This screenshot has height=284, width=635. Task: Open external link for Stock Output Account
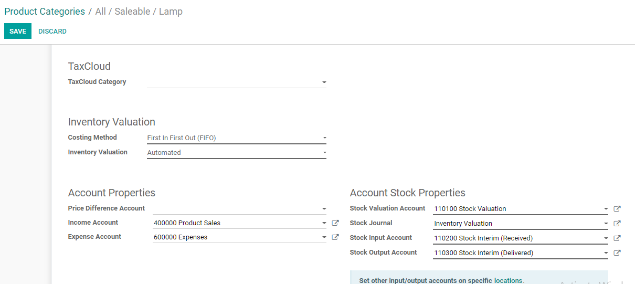[617, 253]
